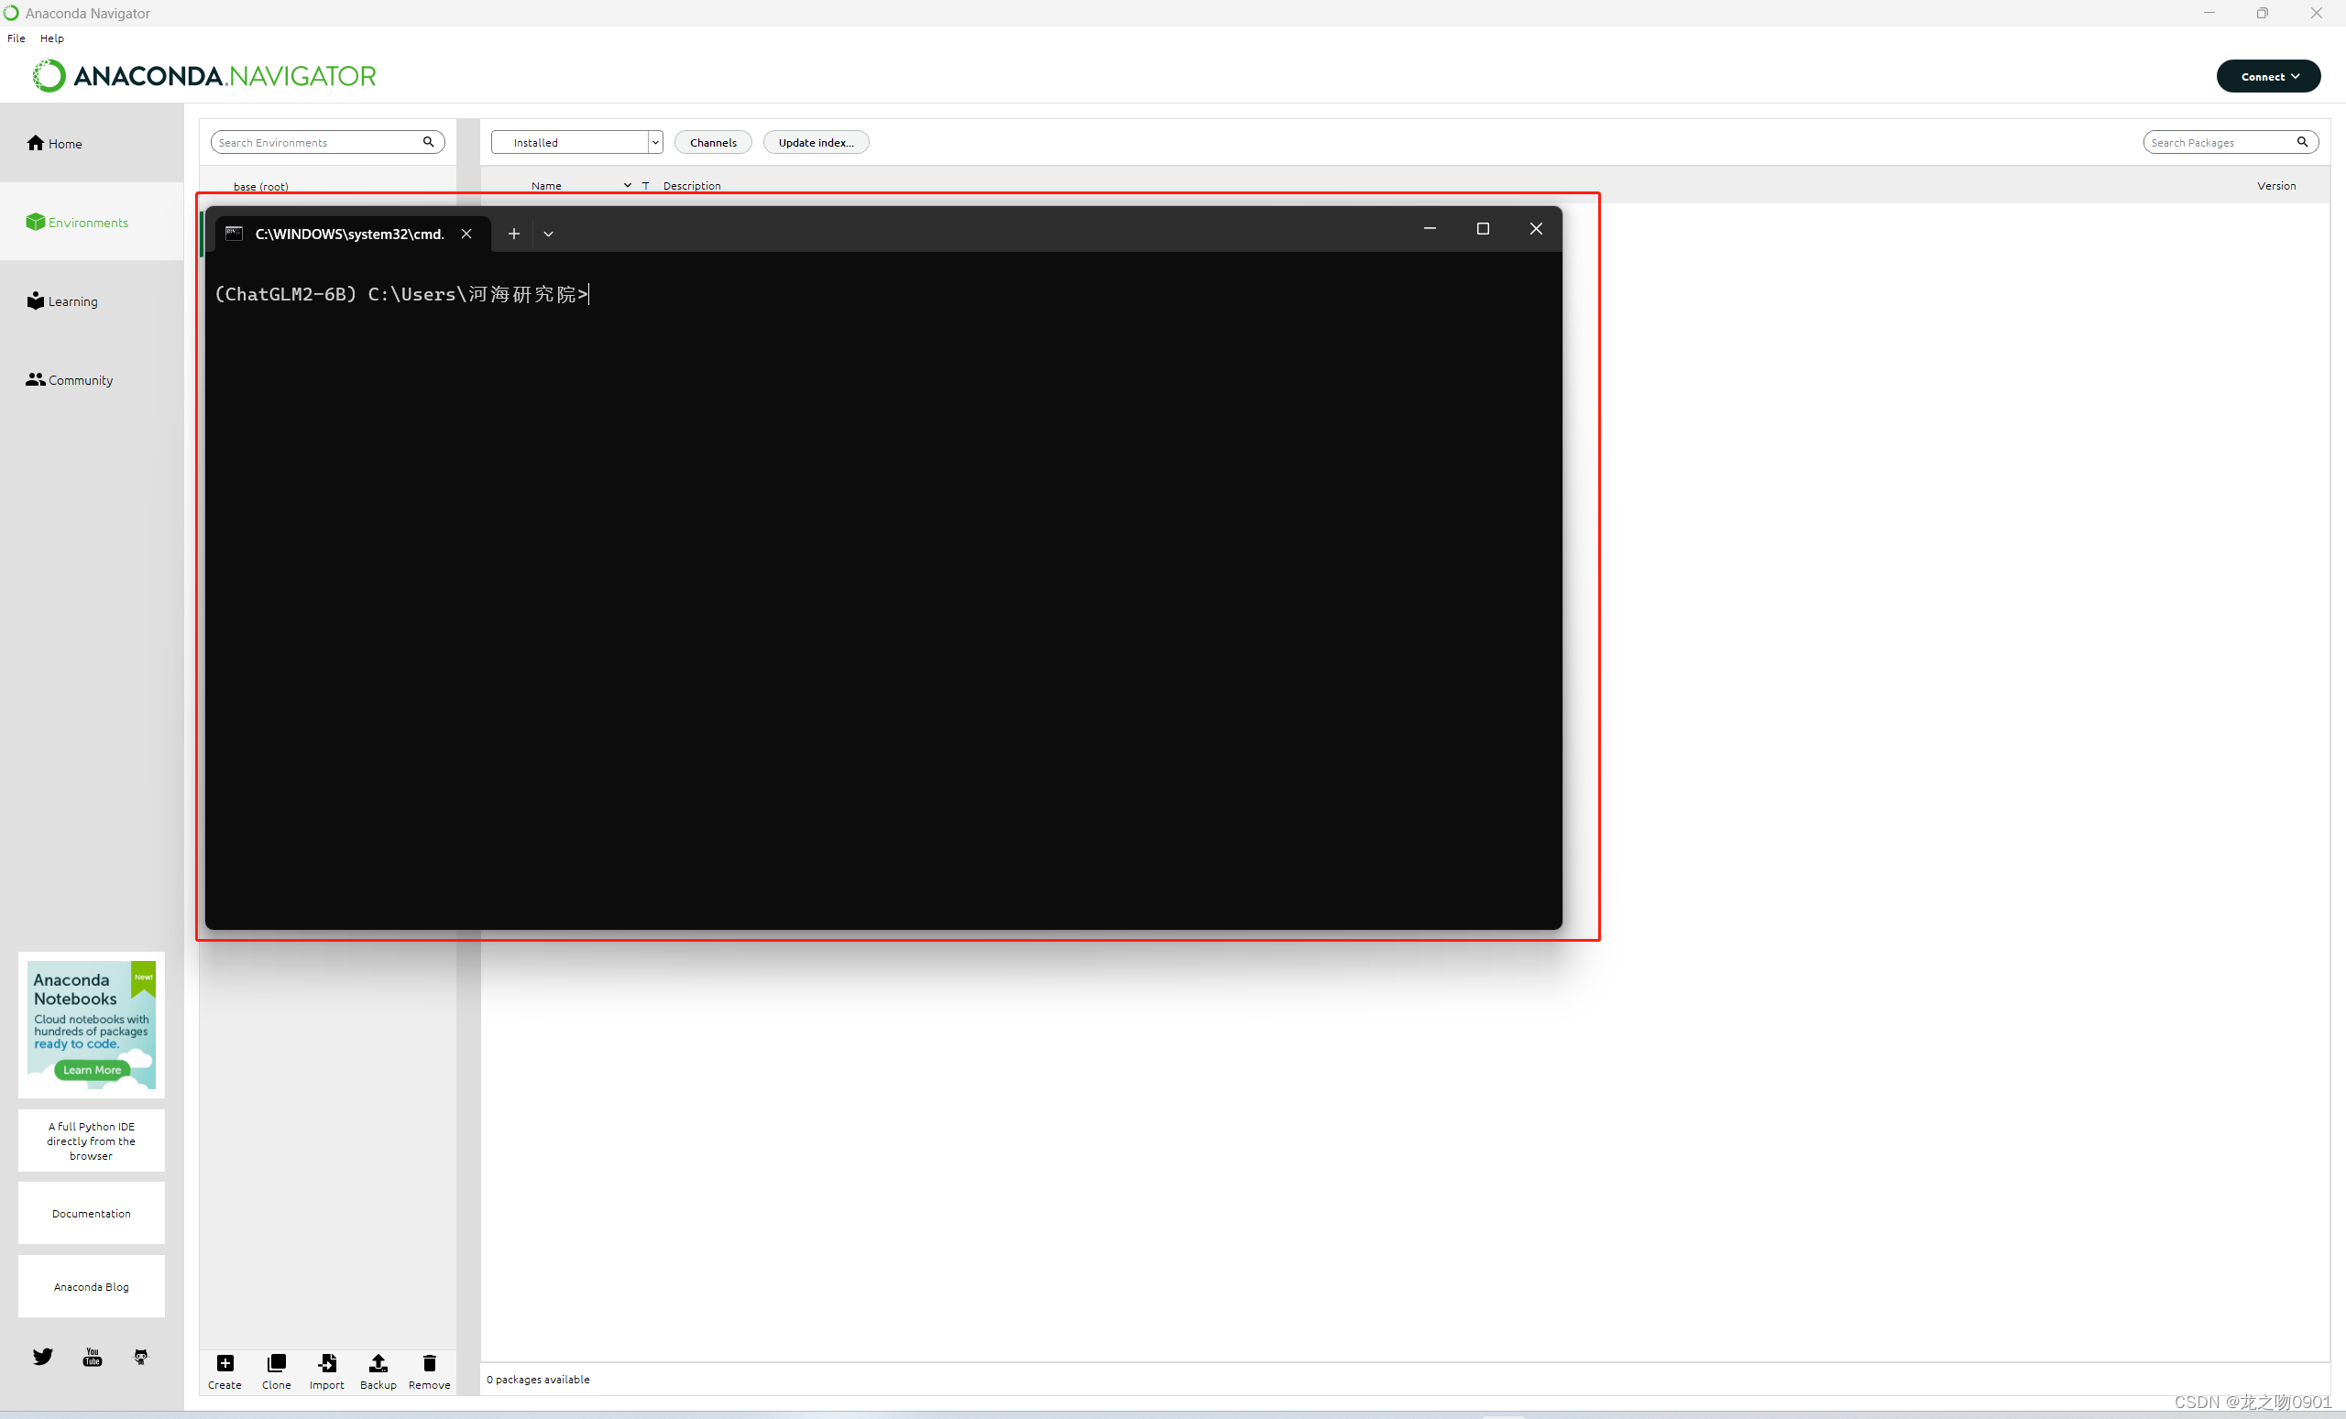Image resolution: width=2346 pixels, height=1419 pixels.
Task: Click the Backup environment icon
Action: (378, 1363)
